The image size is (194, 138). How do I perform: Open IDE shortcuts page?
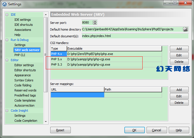pos(24,25)
